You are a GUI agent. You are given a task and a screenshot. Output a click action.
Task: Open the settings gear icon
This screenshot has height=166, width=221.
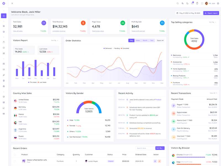[x=218, y=4]
